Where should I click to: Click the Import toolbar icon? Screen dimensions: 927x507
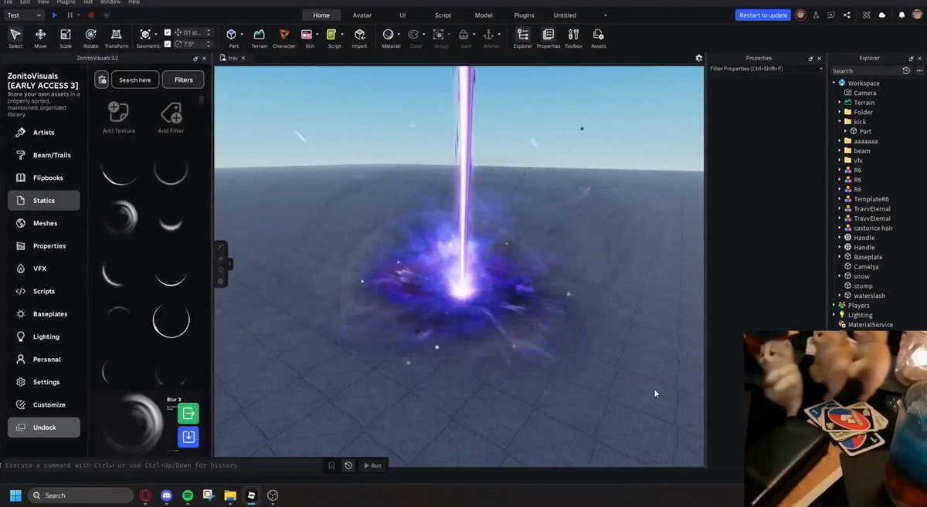coord(359,38)
